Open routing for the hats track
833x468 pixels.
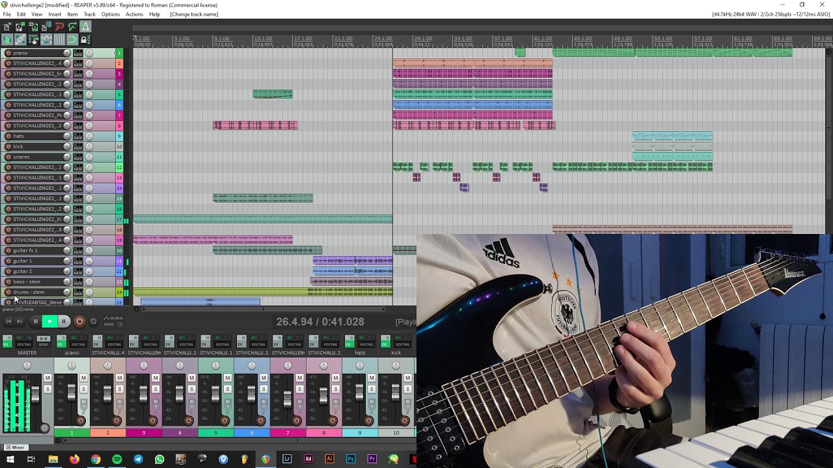pyautogui.click(x=78, y=136)
